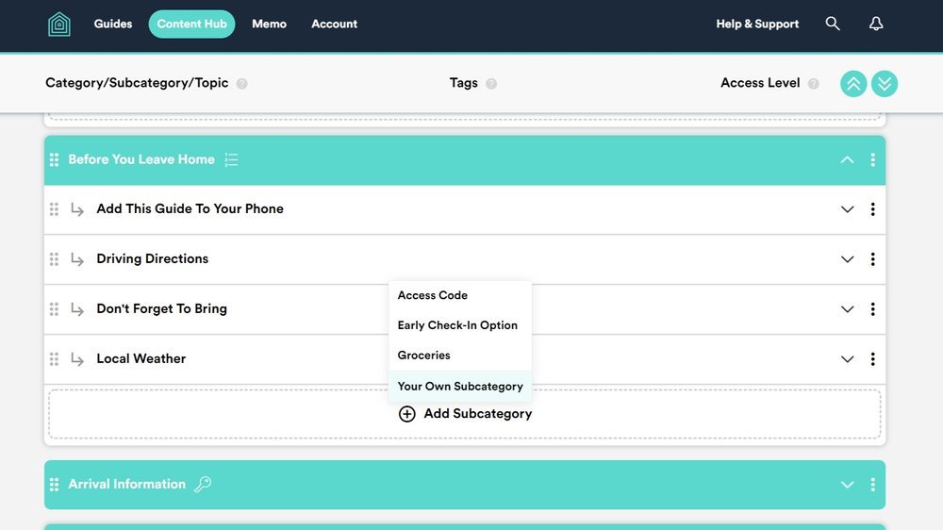Click the key icon beside Arrival Information
This screenshot has width=943, height=530.
(203, 484)
